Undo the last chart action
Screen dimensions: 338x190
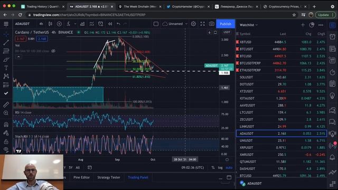pyautogui.click(x=118, y=24)
